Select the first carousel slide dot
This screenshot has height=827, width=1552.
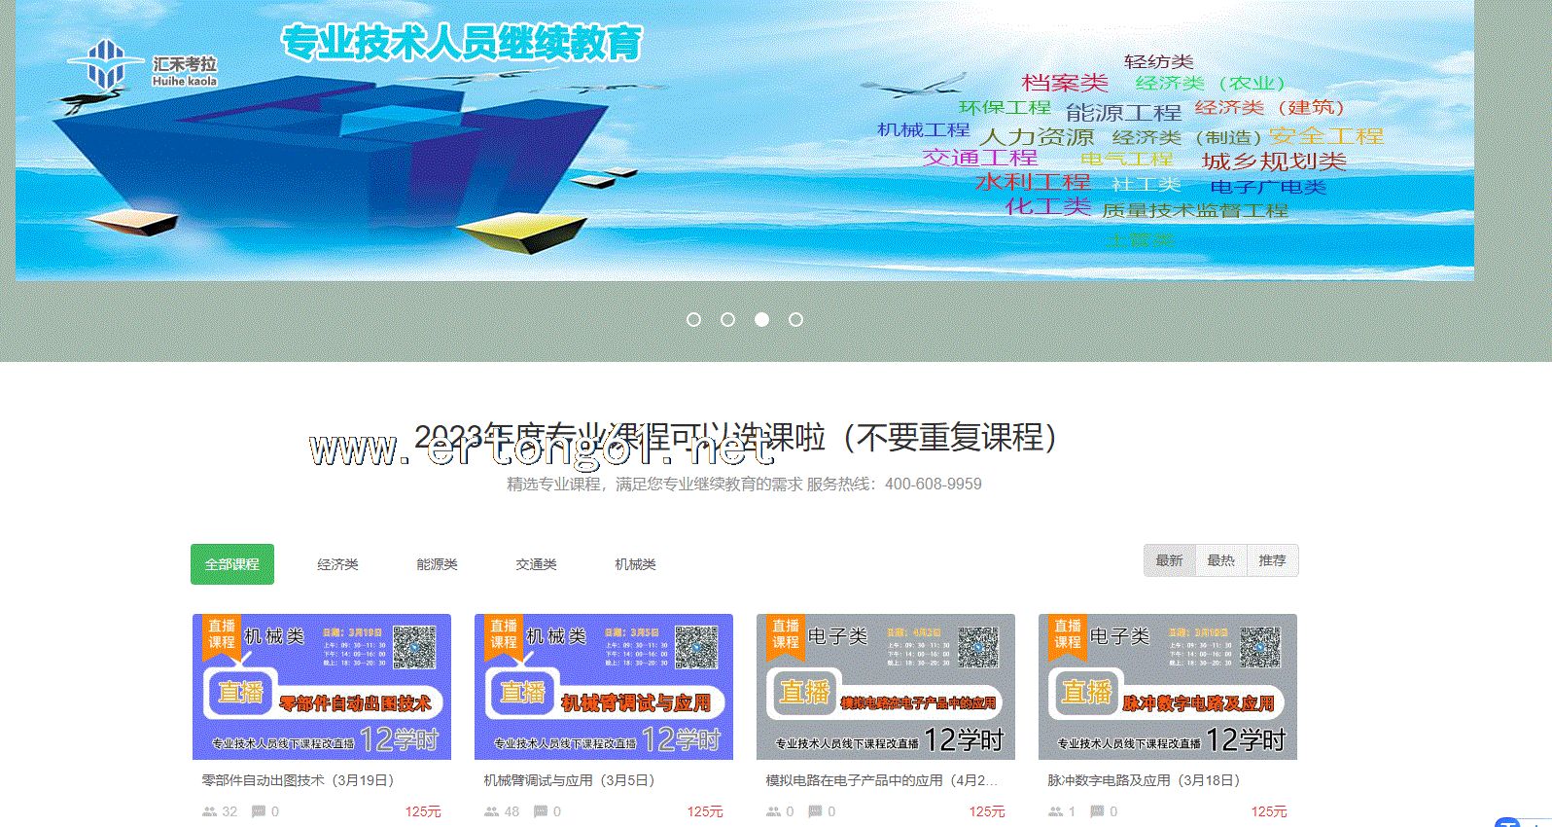[693, 319]
